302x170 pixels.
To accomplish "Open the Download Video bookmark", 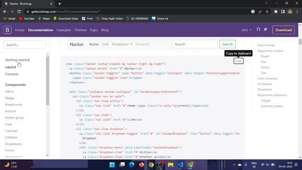I will point(66,18).
